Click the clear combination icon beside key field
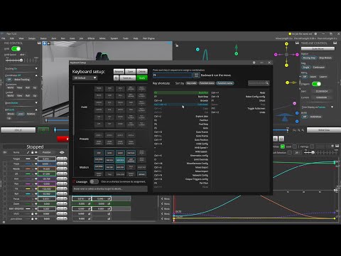This screenshot has height=256, width=341. point(196,75)
